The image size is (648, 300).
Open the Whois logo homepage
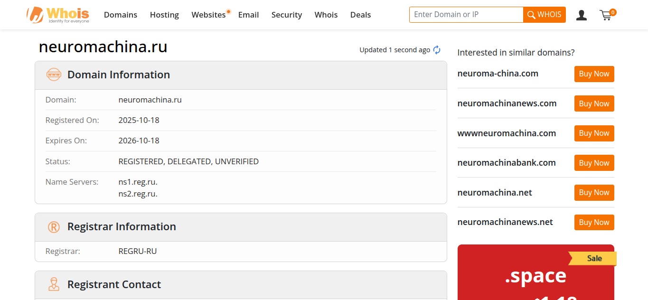[x=58, y=15]
